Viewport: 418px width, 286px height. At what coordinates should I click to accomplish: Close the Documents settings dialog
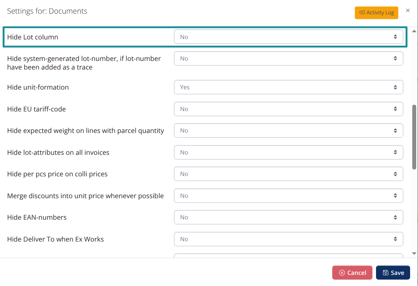click(408, 11)
